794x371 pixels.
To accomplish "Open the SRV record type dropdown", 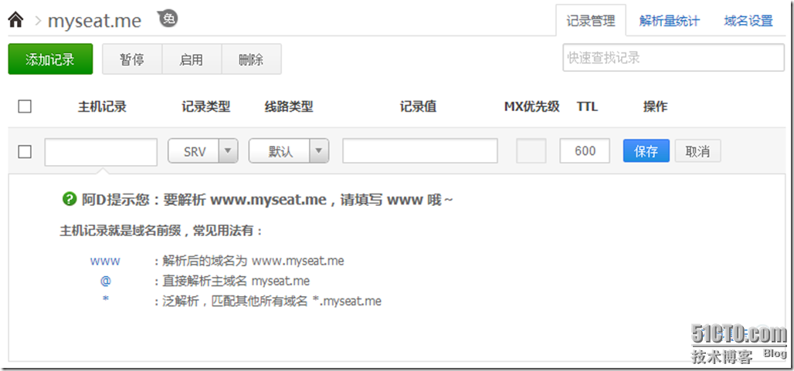I will pos(202,151).
